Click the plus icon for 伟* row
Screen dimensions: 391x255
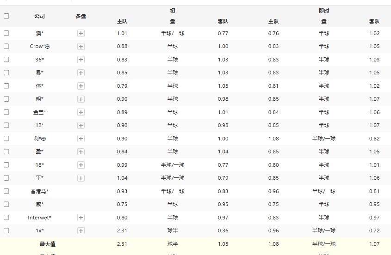[x=81, y=86]
